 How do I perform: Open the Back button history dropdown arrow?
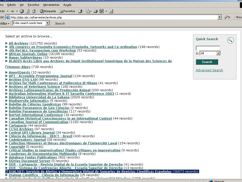[x=8, y=11]
